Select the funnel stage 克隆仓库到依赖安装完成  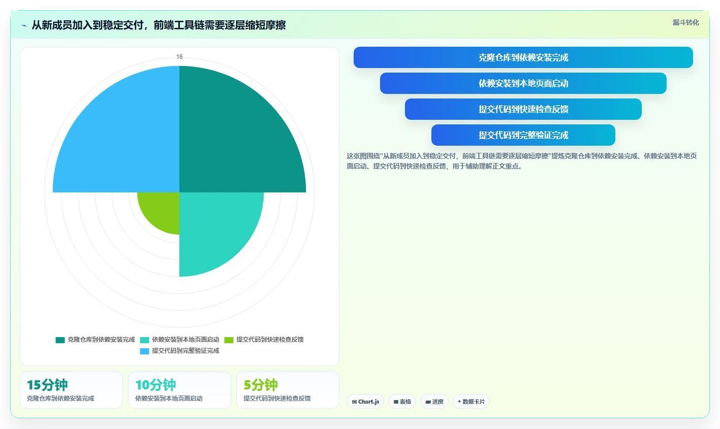click(x=523, y=57)
